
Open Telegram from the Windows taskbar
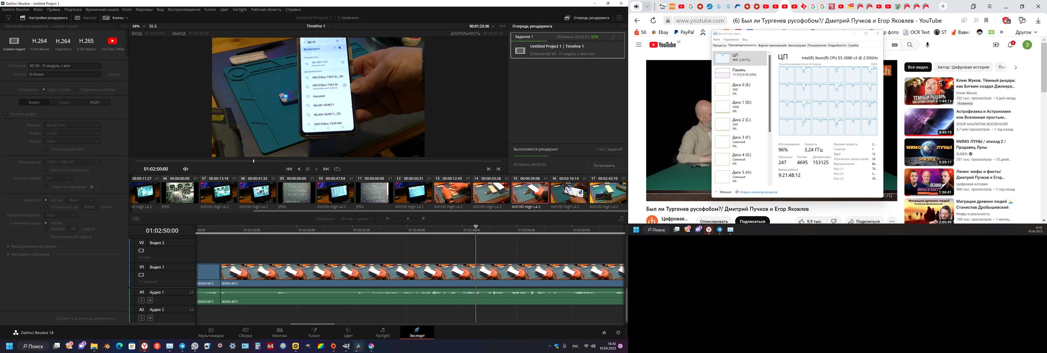[182, 346]
